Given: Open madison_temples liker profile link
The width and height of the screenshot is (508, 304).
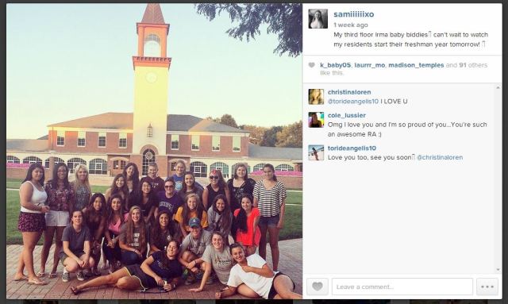Looking at the screenshot, I should pyautogui.click(x=416, y=65).
